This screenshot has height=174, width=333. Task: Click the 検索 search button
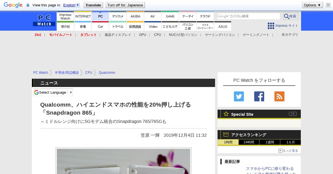(x=291, y=16)
